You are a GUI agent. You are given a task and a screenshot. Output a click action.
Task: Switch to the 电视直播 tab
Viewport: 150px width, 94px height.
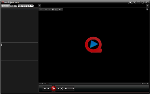click(x=13, y=6)
